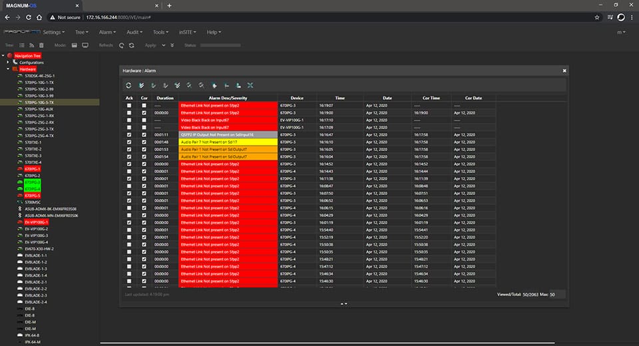Toggle Ack checkbox for 16:19:07 alarm
This screenshot has width=639, height=346.
click(x=129, y=106)
